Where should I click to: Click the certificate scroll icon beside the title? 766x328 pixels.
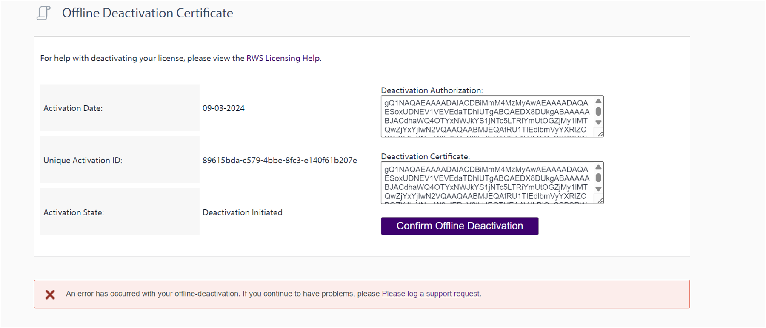(x=43, y=13)
